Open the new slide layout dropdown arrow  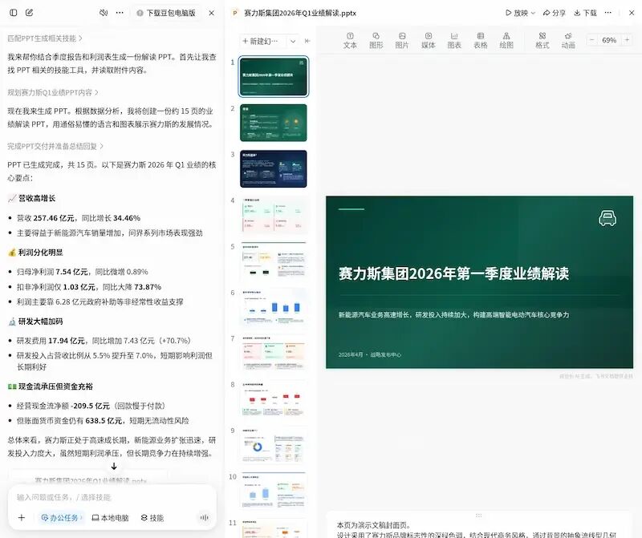tap(293, 41)
